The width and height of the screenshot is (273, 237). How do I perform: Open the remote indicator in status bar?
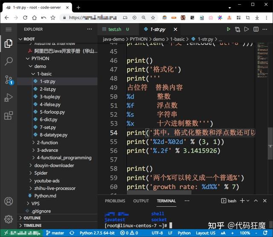click(x=22, y=233)
